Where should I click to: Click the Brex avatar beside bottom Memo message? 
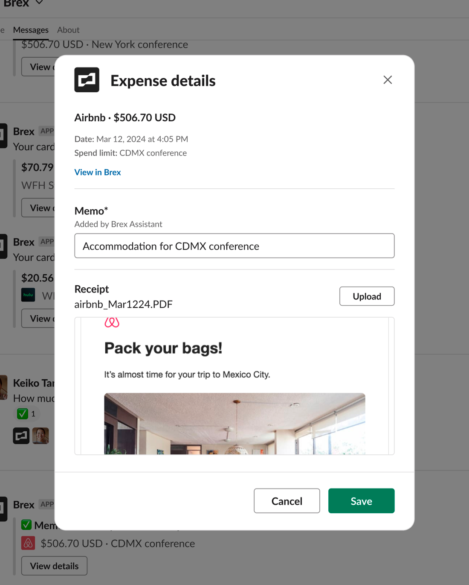3,509
